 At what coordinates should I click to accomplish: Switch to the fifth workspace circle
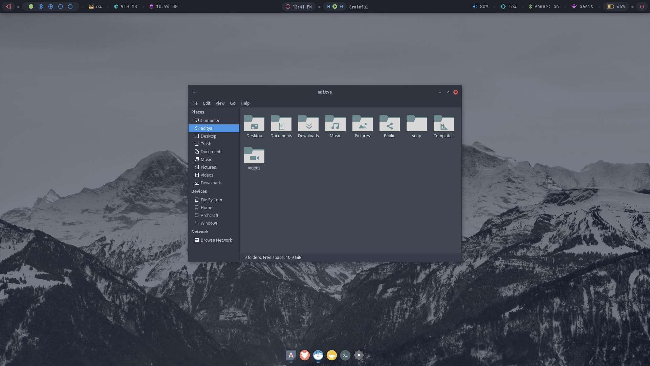pos(70,6)
